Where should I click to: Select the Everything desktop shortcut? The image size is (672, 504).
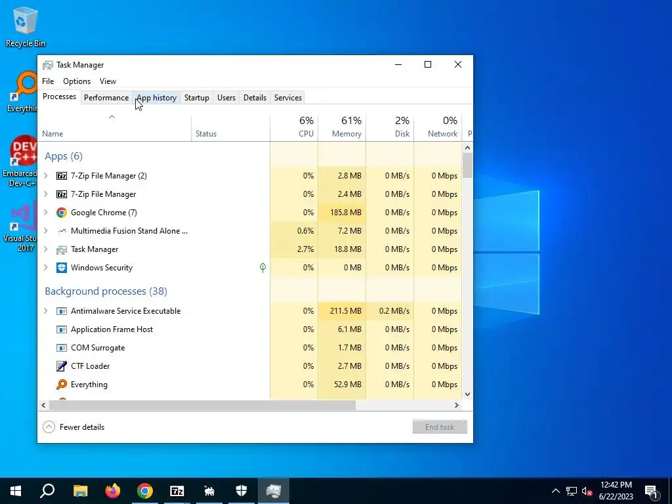click(22, 92)
